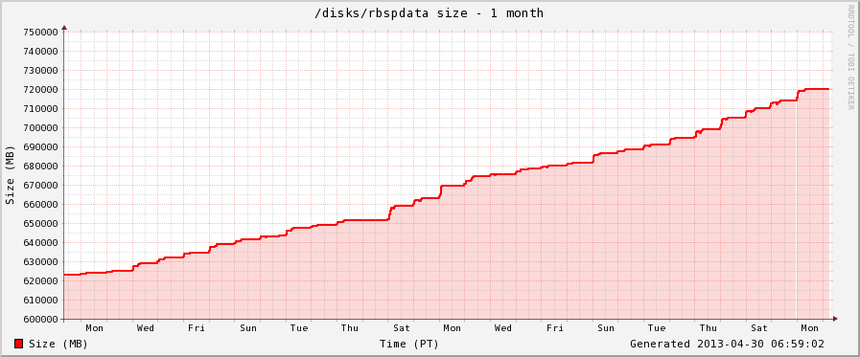Screen dimensions: 860x357
Task: Click the second Sun label on x-axis
Action: pyautogui.click(x=606, y=328)
